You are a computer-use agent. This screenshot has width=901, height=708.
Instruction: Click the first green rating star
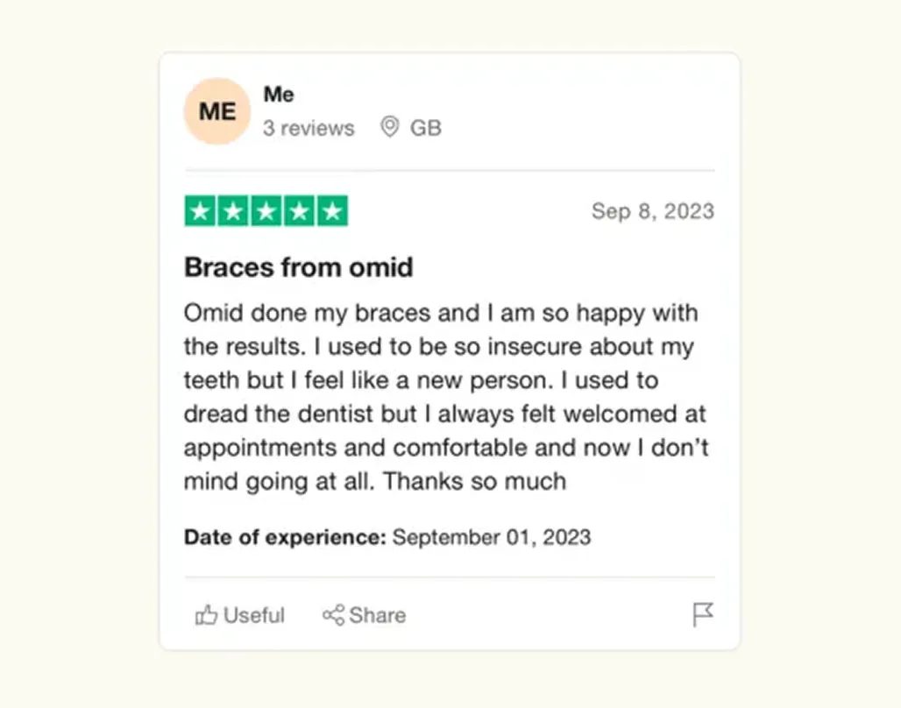[200, 211]
